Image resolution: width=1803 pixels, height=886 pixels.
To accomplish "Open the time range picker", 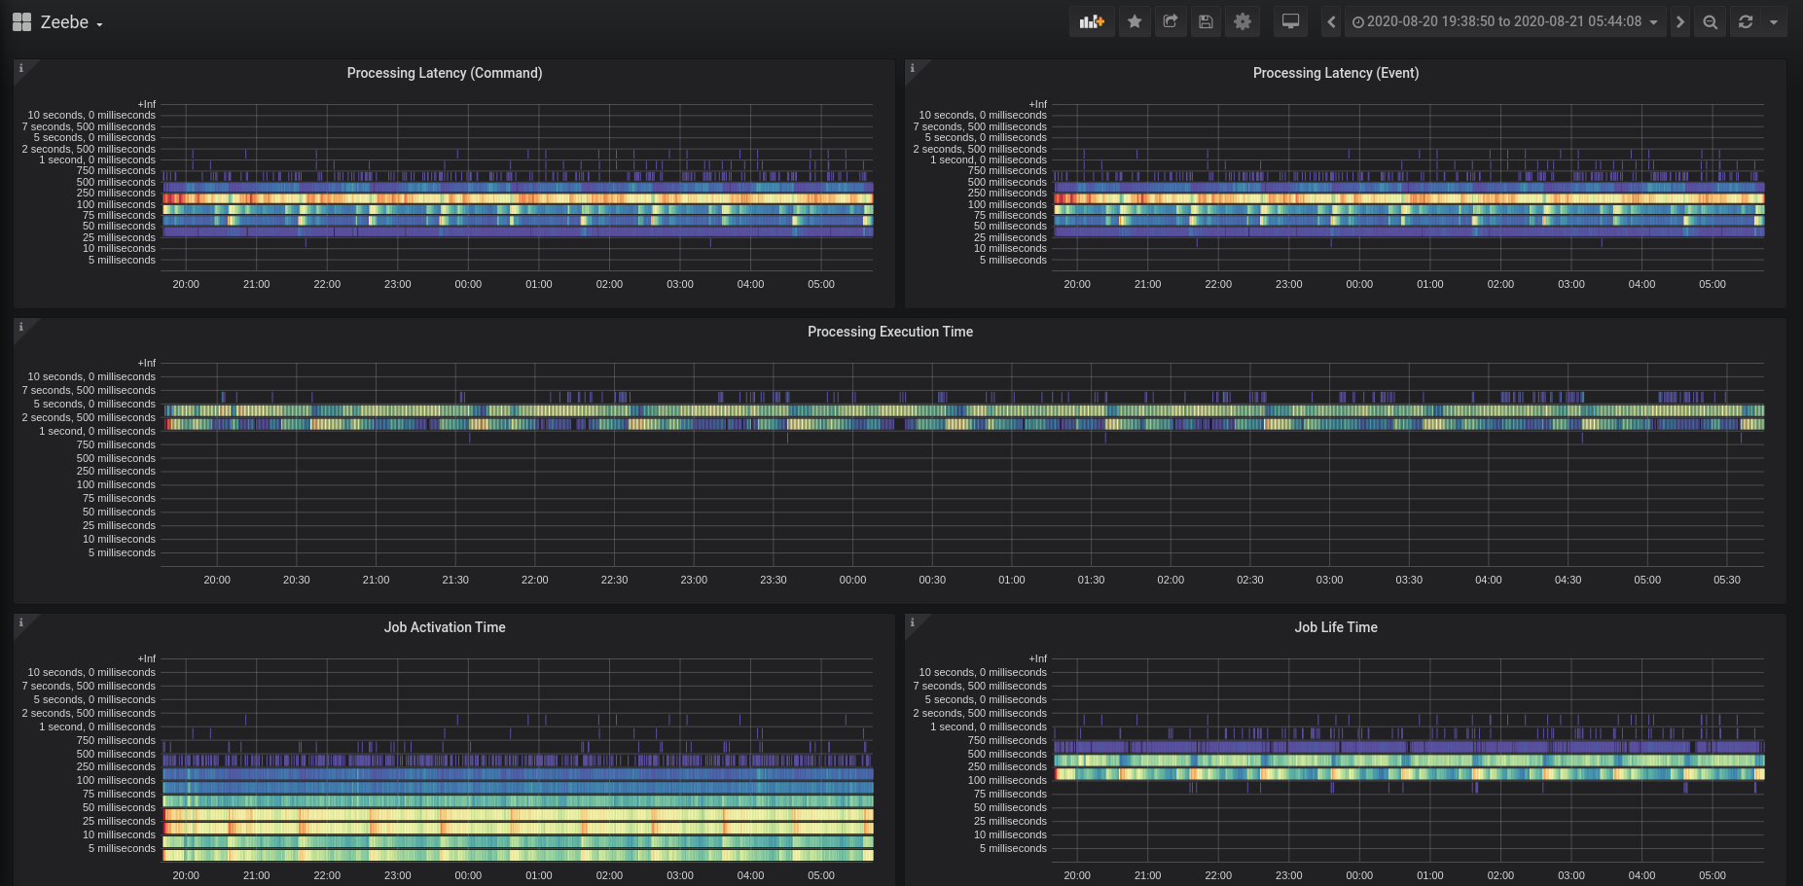I will pyautogui.click(x=1505, y=21).
